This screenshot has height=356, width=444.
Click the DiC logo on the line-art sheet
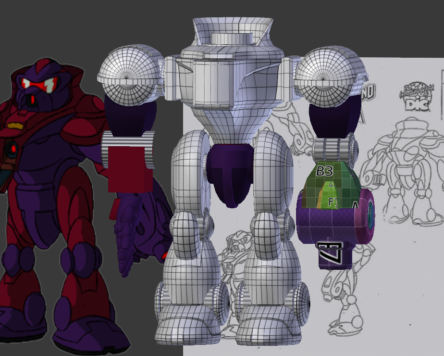click(x=417, y=97)
